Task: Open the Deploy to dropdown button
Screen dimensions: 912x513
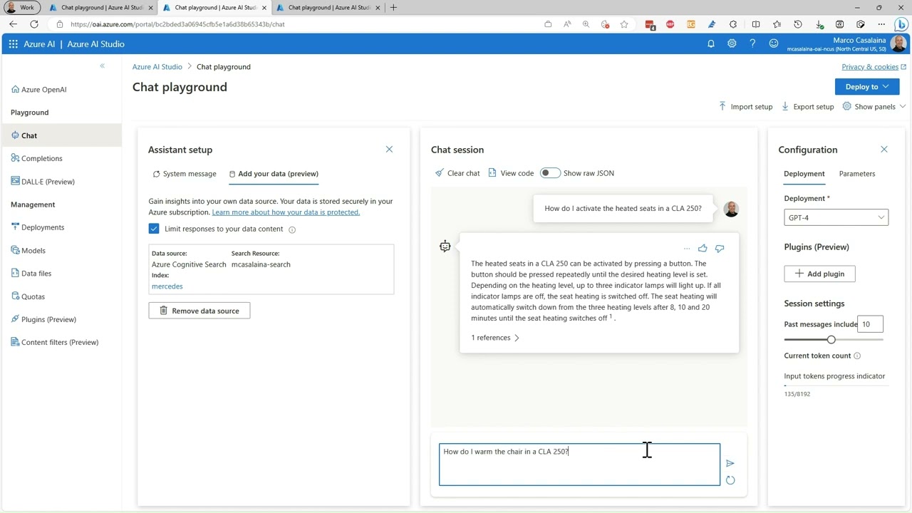Action: (x=867, y=87)
